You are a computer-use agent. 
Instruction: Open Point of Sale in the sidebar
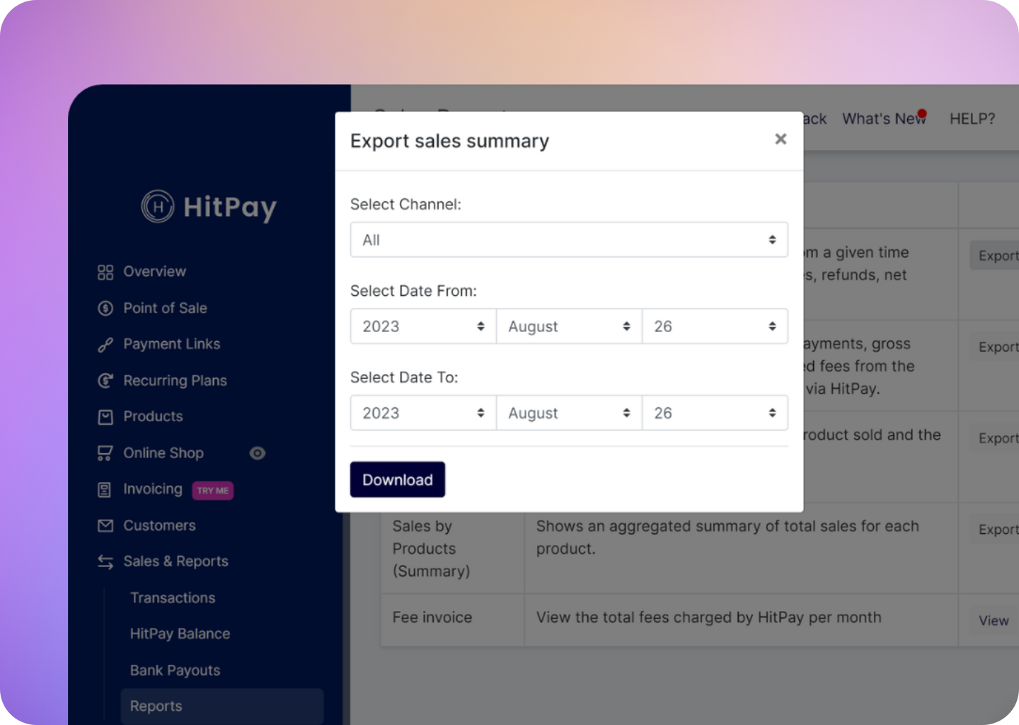165,308
